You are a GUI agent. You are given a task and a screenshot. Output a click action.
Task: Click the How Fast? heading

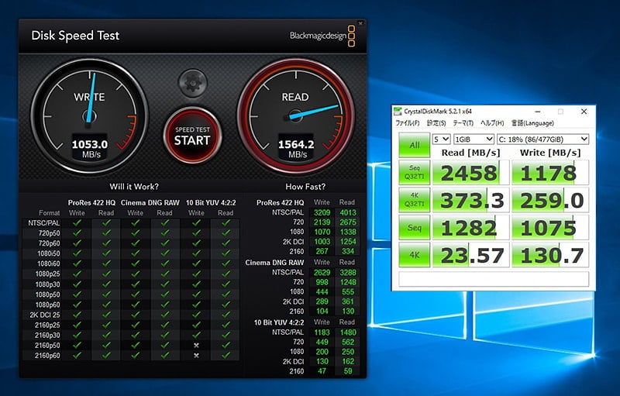click(305, 187)
